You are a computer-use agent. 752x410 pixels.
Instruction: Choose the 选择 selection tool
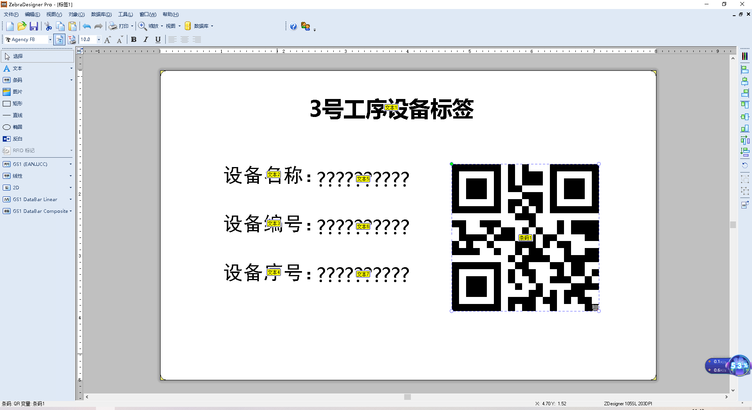coord(38,56)
